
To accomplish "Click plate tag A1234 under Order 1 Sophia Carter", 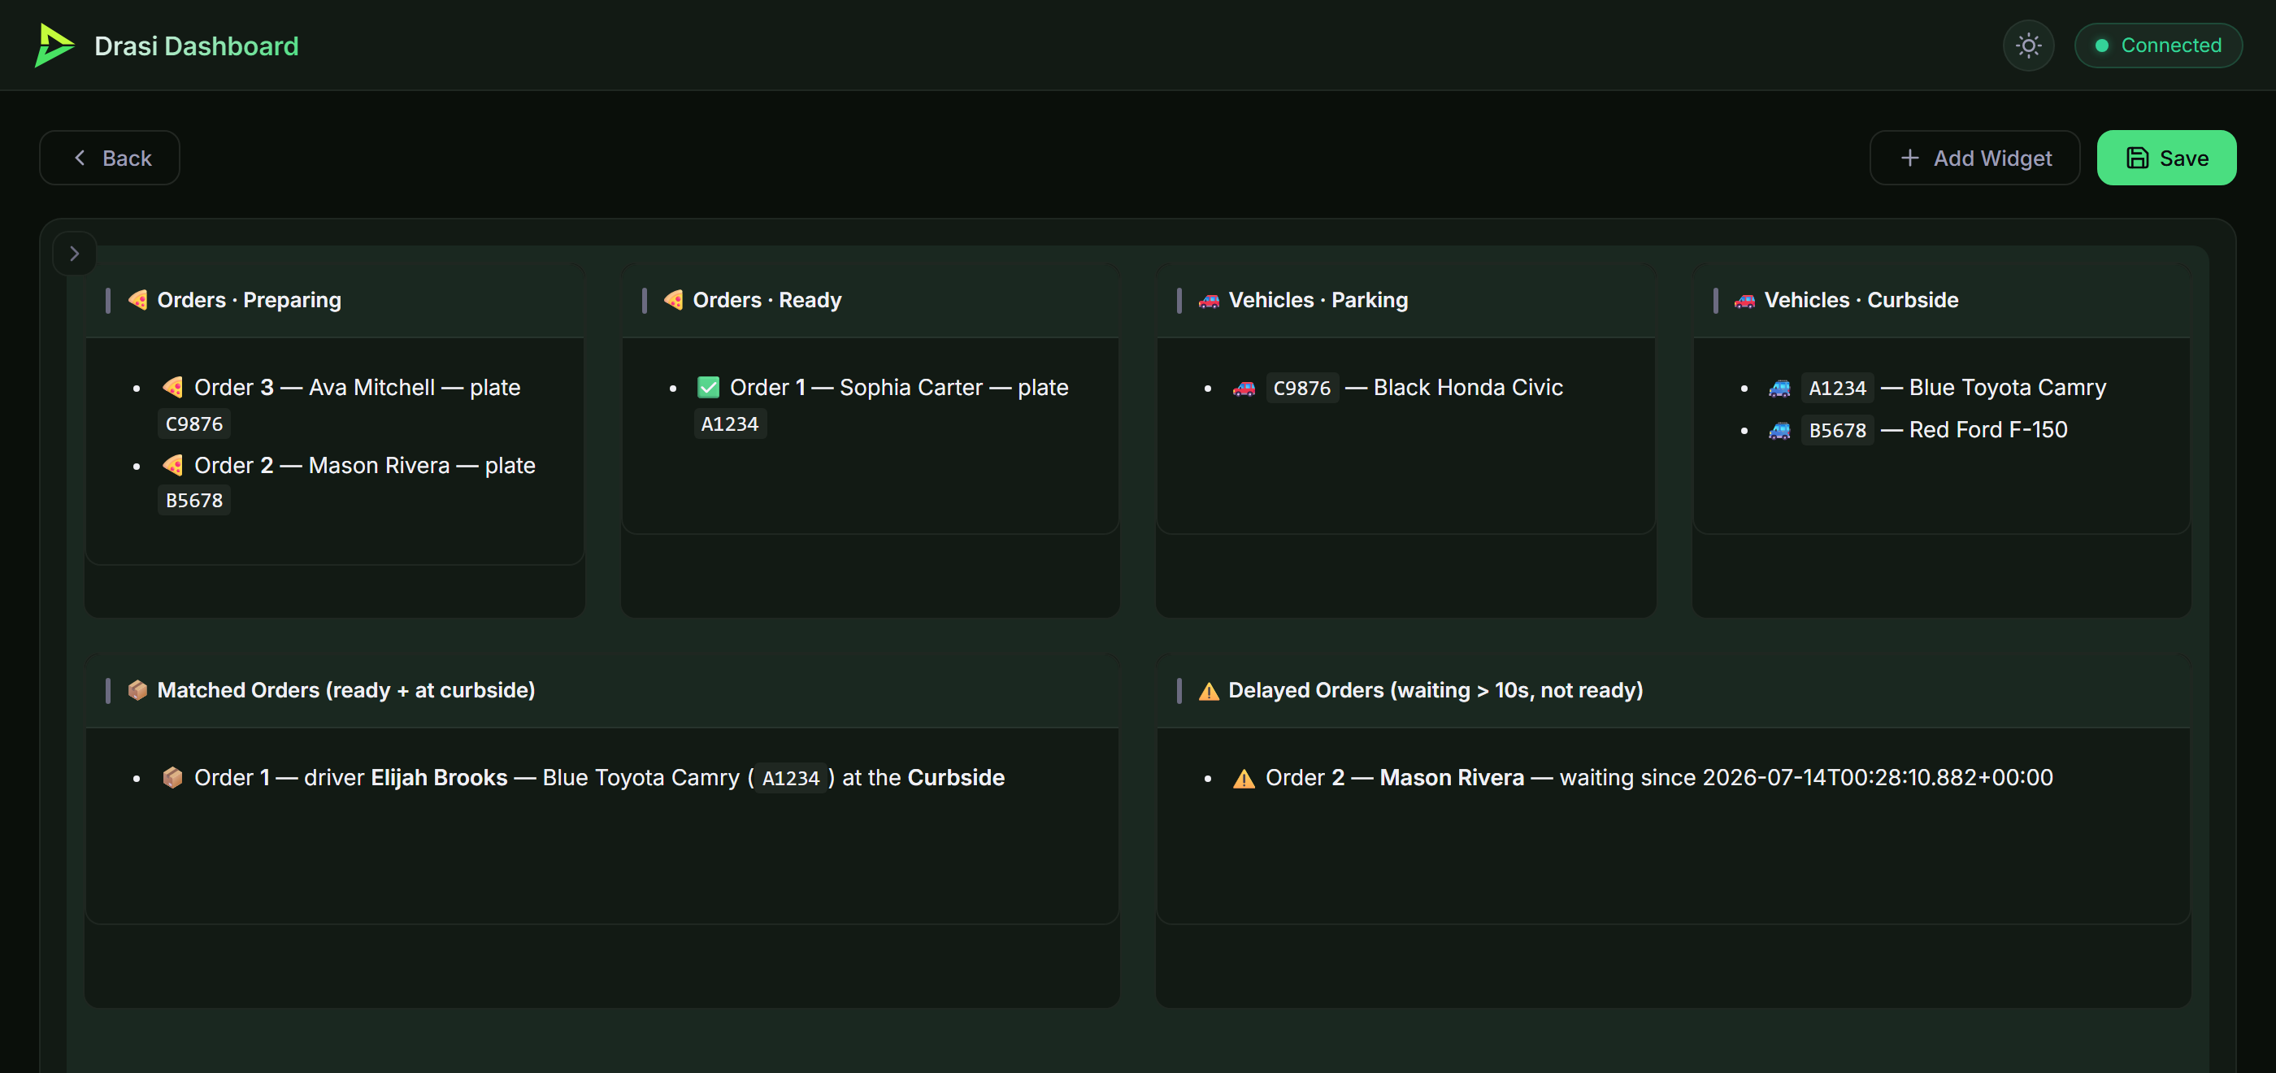I will pyautogui.click(x=730, y=424).
